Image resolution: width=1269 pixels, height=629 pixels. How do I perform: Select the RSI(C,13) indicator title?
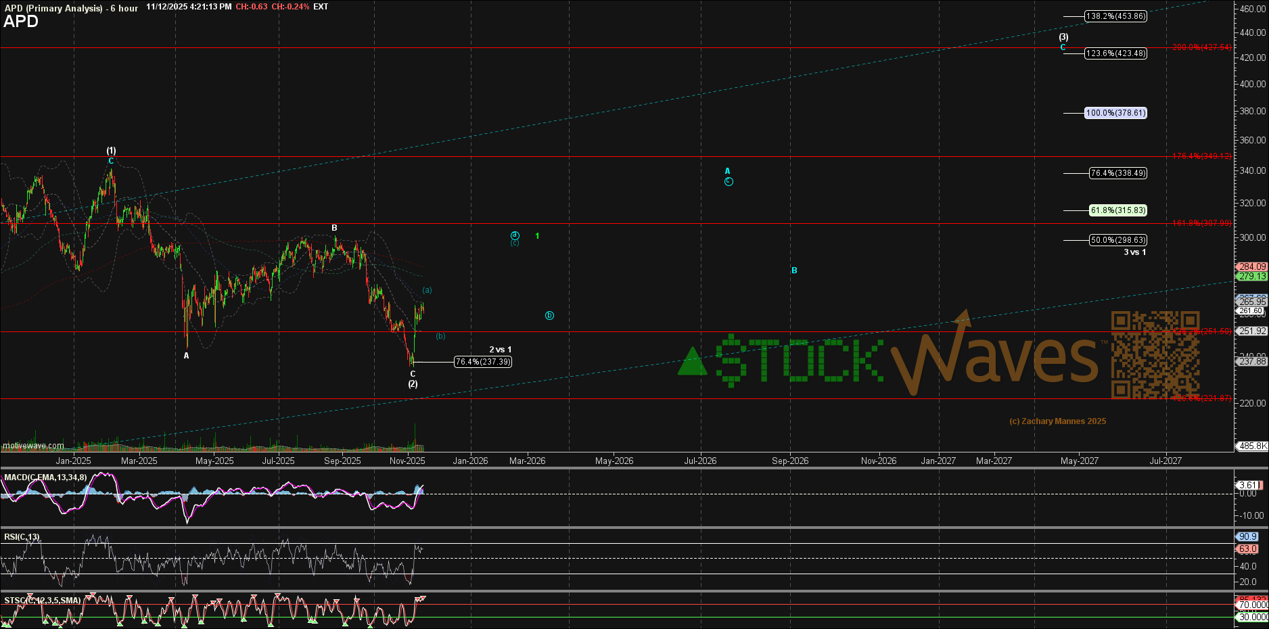(x=22, y=537)
